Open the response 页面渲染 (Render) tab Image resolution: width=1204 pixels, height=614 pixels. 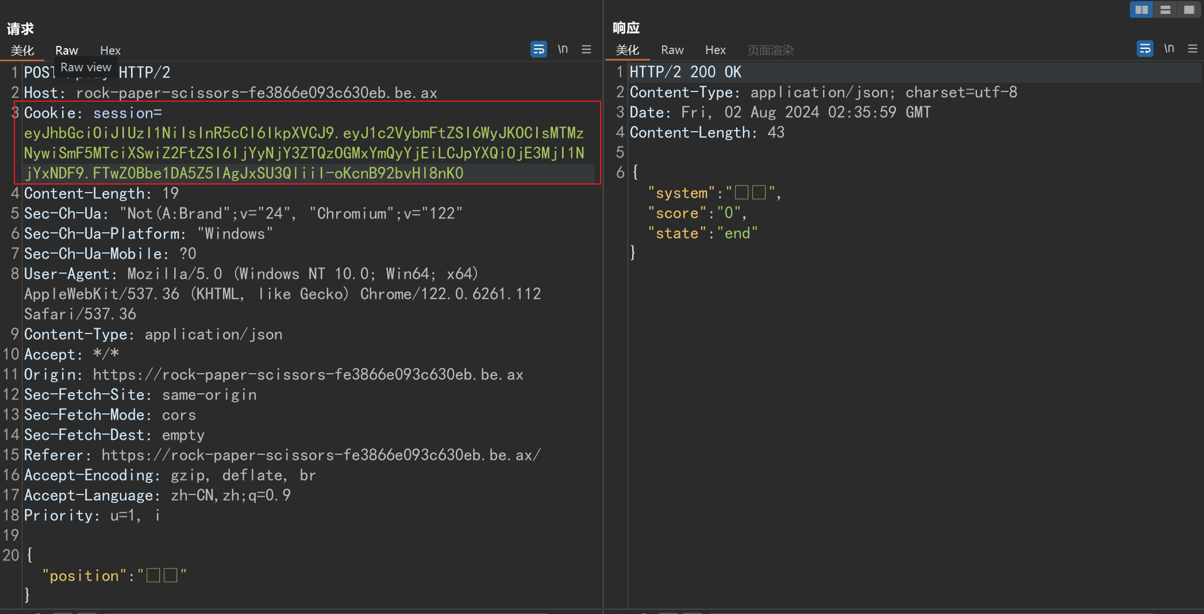coord(771,50)
